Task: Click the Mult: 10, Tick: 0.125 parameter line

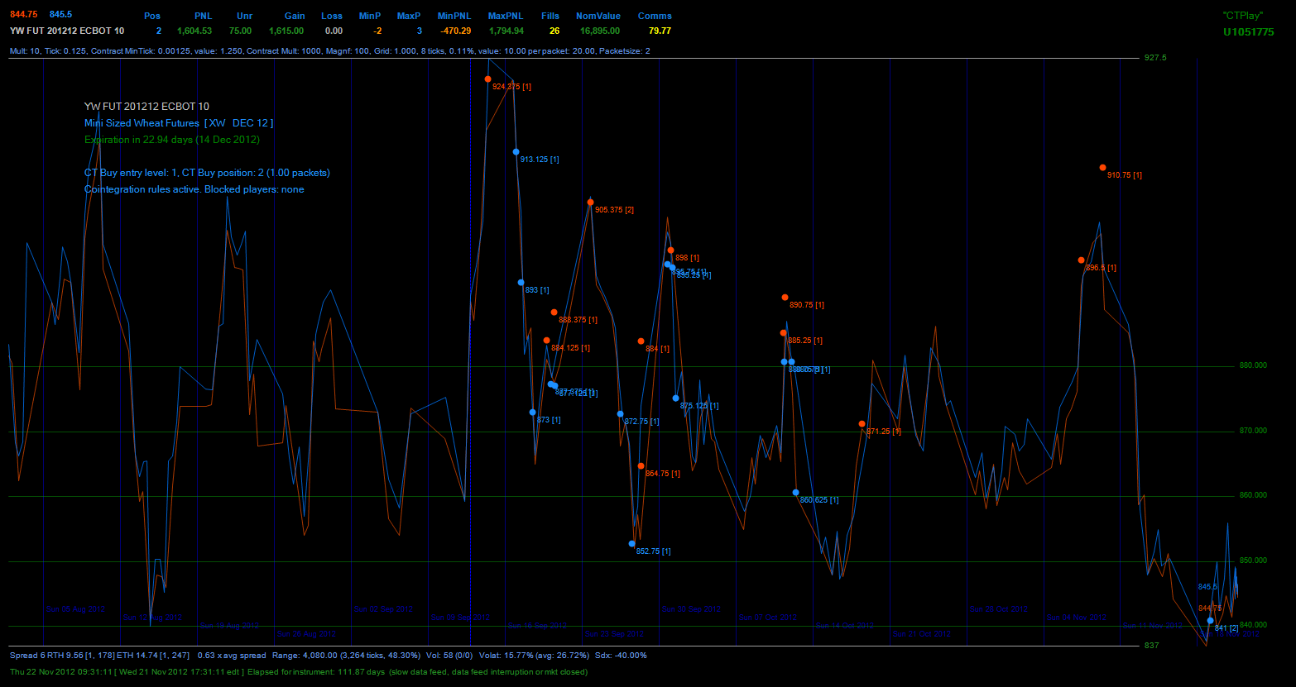Action: click(329, 50)
